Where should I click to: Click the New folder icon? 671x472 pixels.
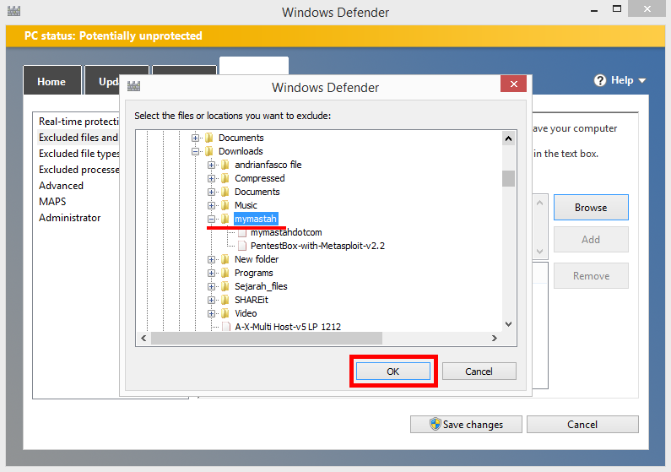pos(225,259)
